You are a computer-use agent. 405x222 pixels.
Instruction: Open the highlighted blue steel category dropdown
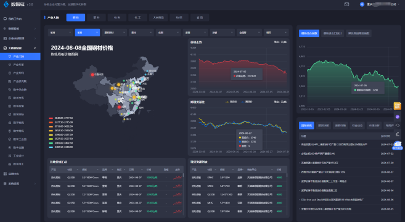tap(88, 33)
